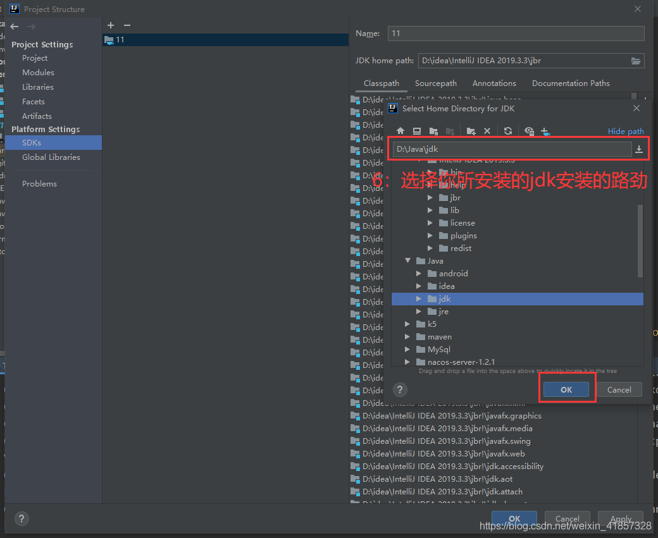Click the Project directory icon
Image resolution: width=658 pixels, height=538 pixels.
(433, 131)
